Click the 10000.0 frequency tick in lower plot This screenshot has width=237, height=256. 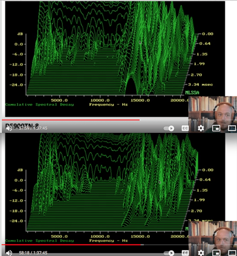[100, 236]
